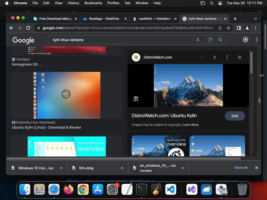Click the site lock icon in address bar
Image resolution: width=267 pixels, height=200 pixels.
click(39, 28)
